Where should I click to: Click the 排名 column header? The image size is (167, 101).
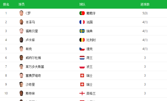pos(6,4)
